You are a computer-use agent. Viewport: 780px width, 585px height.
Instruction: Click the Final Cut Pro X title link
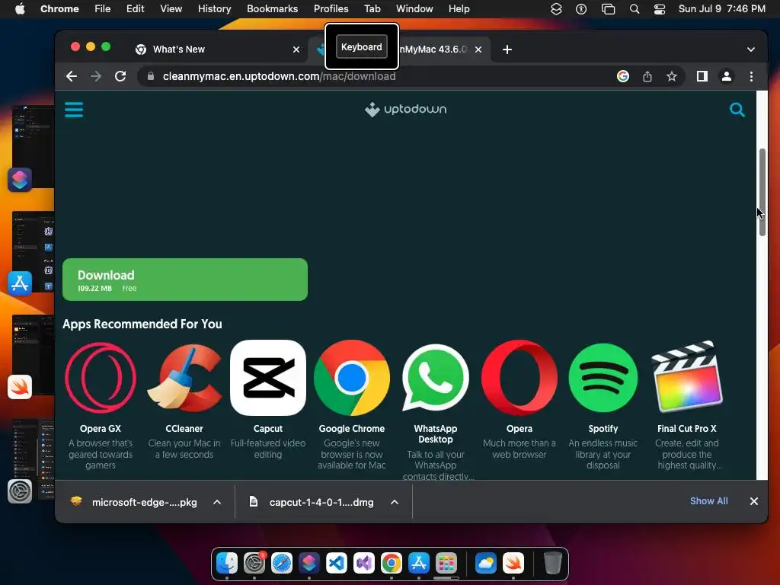click(686, 428)
